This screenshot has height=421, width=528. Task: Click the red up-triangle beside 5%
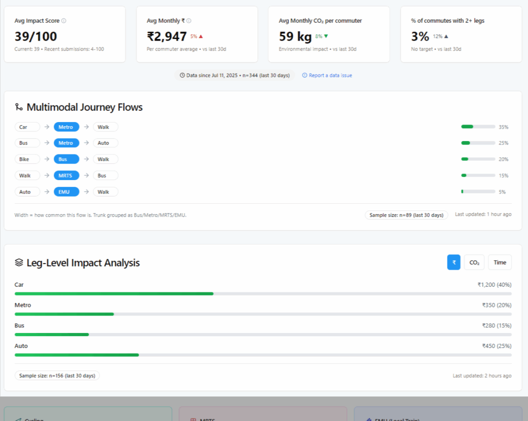(x=201, y=37)
